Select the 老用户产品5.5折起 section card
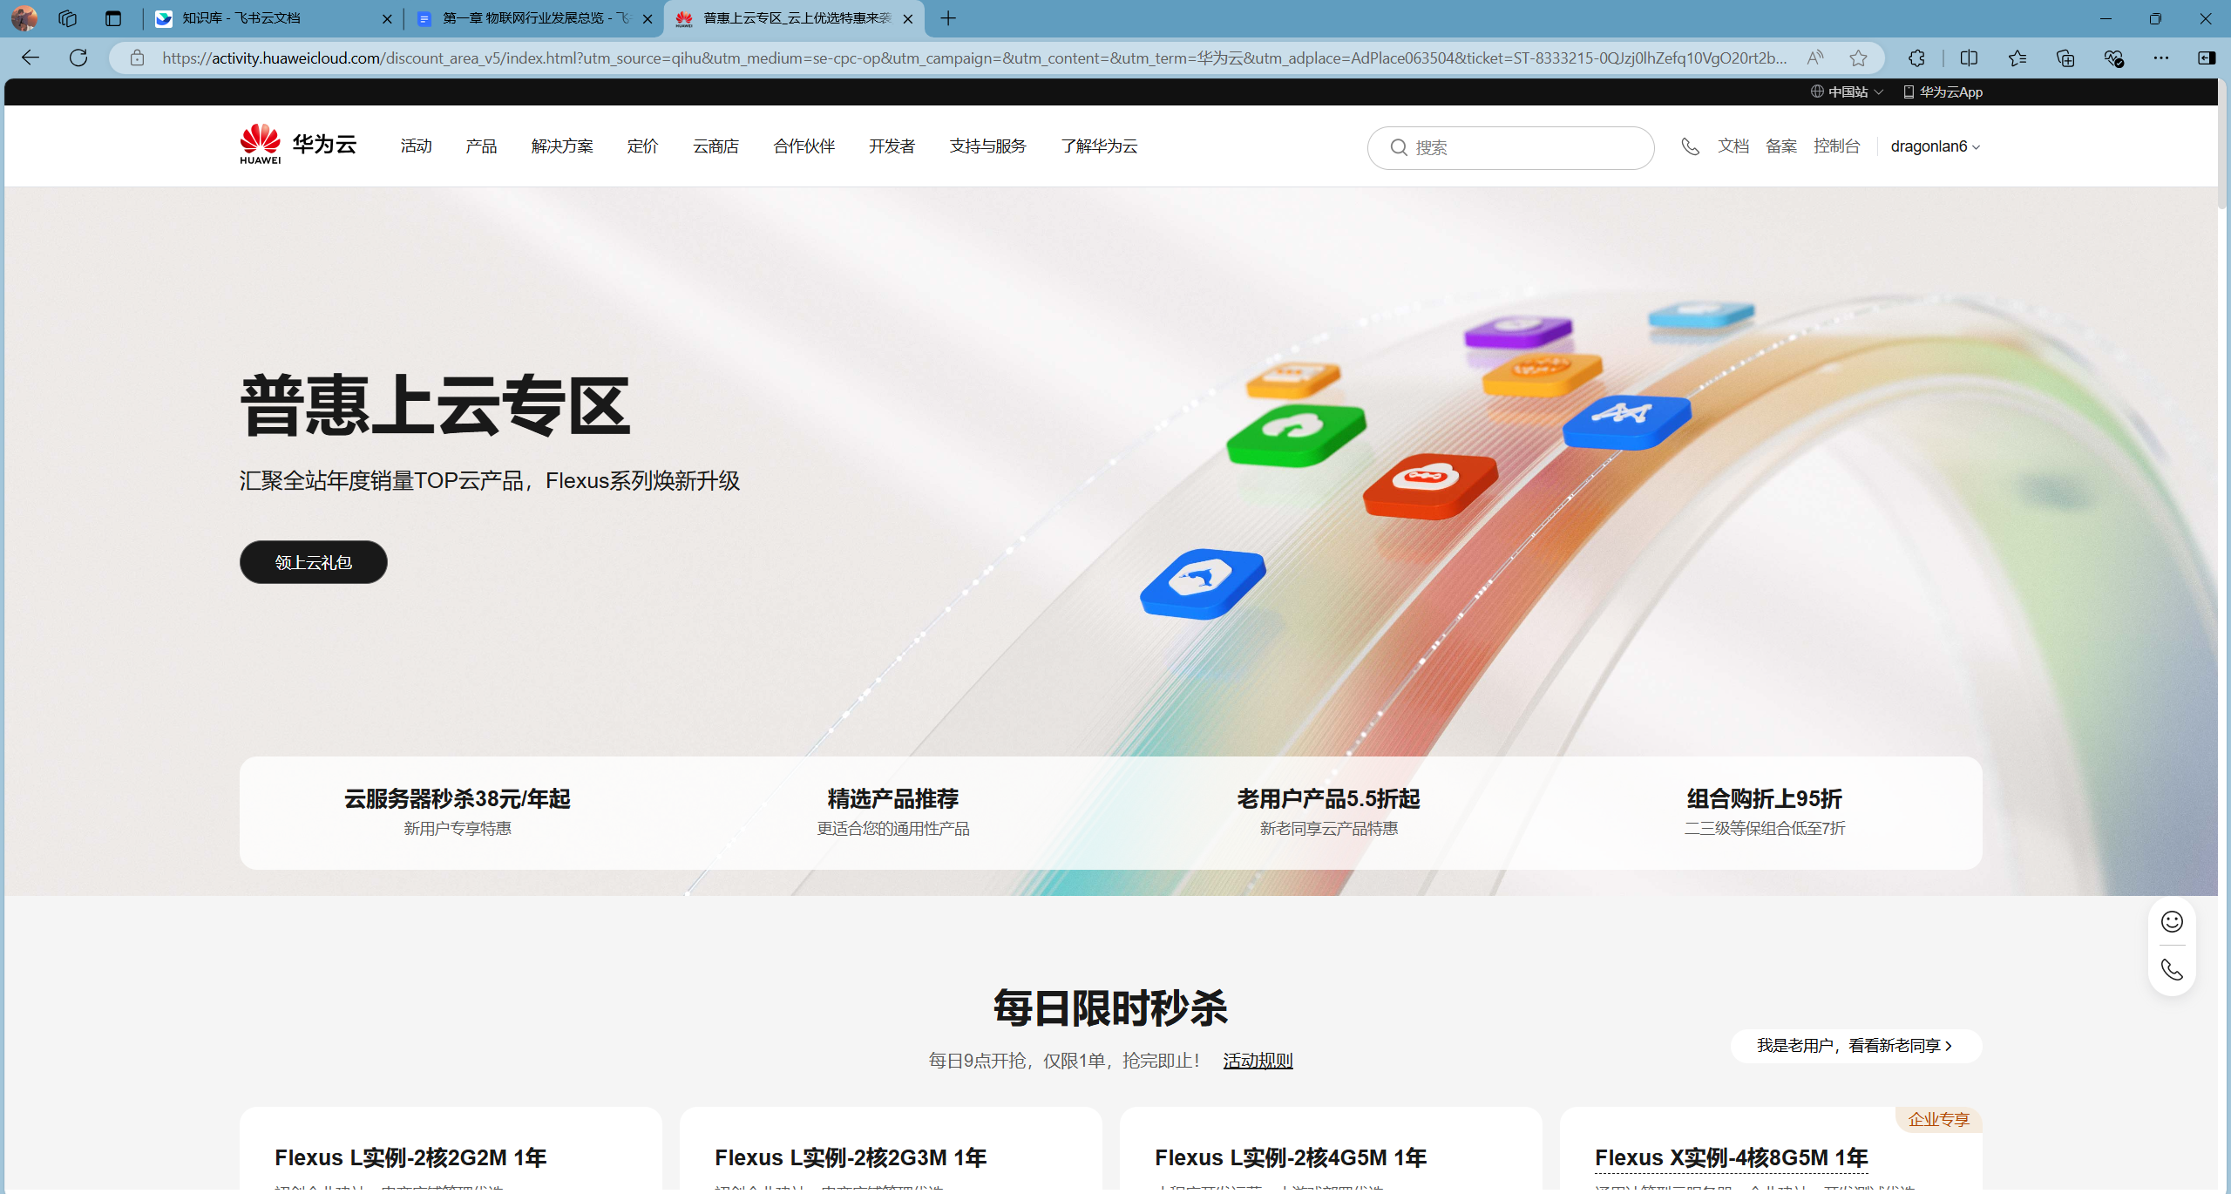The width and height of the screenshot is (2231, 1194). pos(1328,811)
